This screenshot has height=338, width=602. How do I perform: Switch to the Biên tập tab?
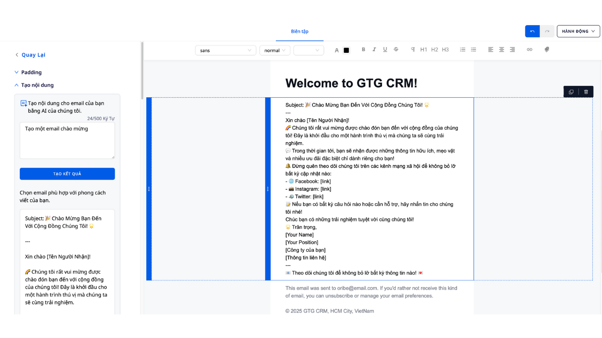(300, 31)
